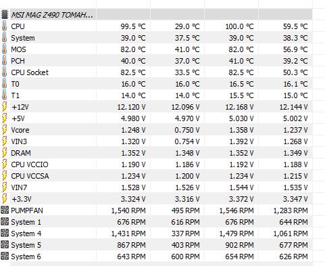
Task: Click the lightning bolt icon for +12V
Action: click(x=5, y=107)
